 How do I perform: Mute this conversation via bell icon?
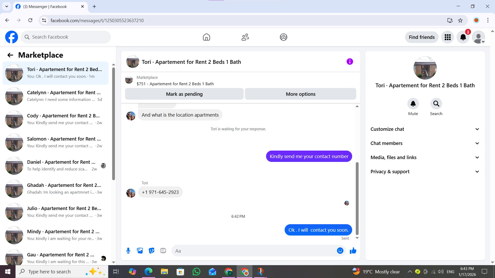(x=413, y=104)
